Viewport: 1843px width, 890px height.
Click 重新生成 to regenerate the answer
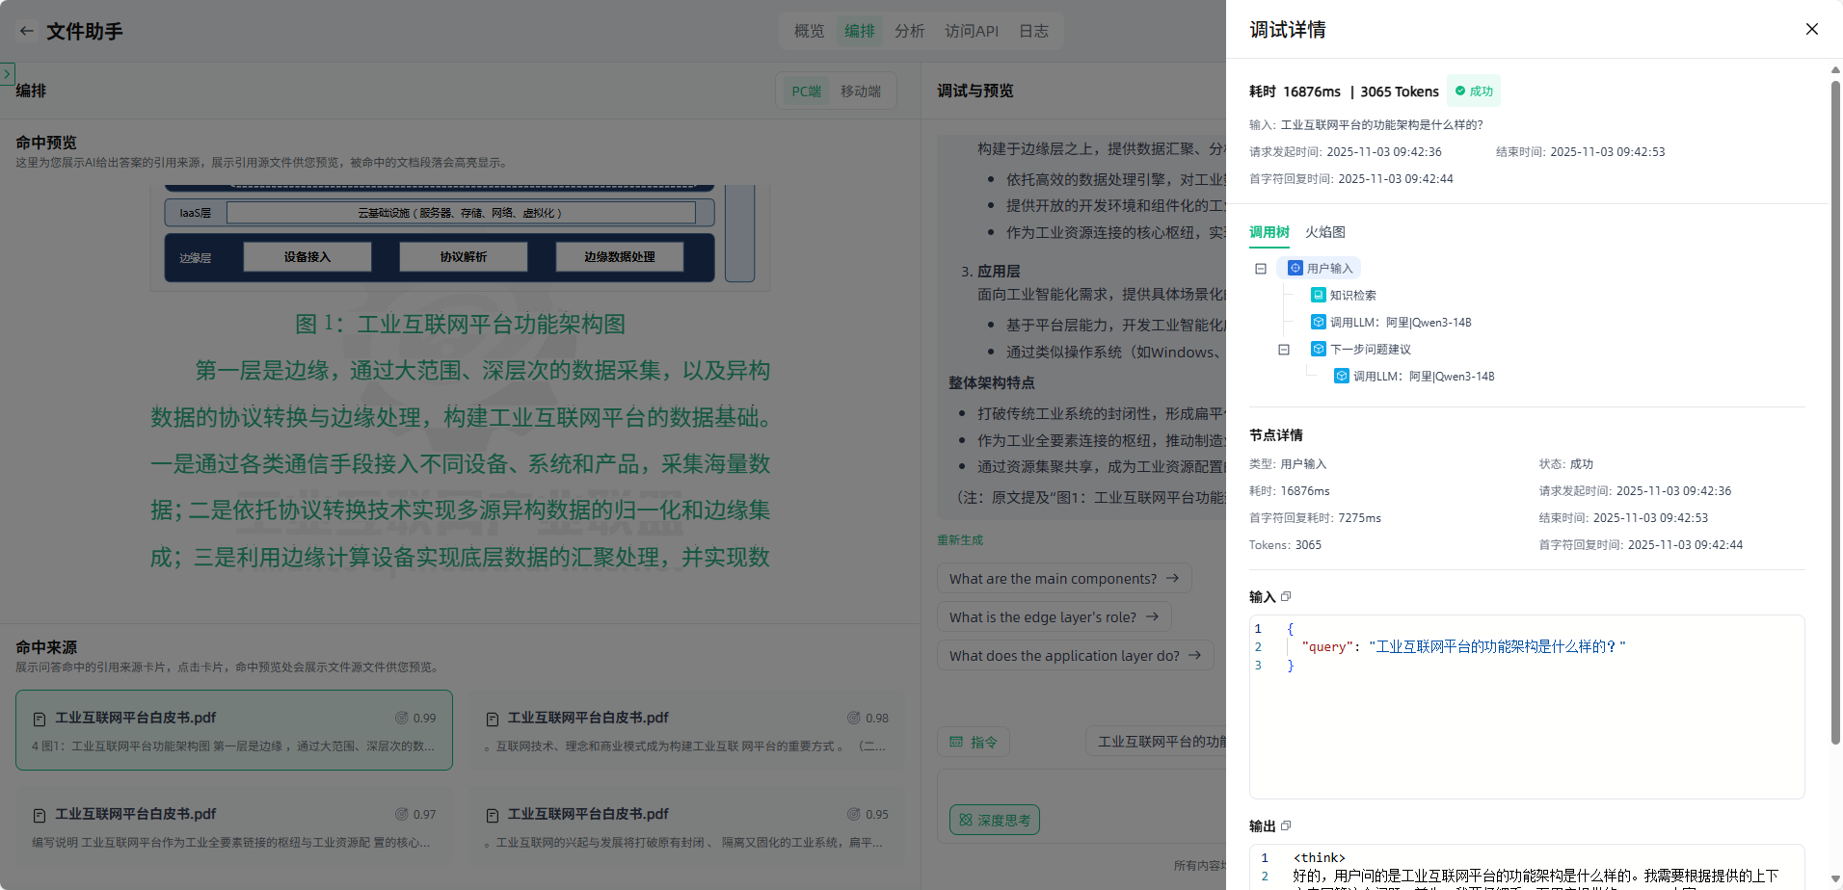click(960, 540)
